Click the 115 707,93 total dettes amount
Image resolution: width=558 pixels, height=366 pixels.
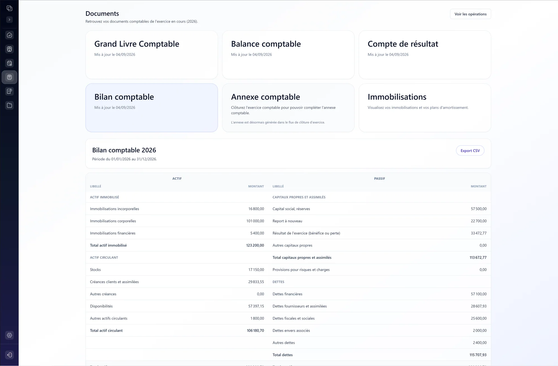pos(478,355)
